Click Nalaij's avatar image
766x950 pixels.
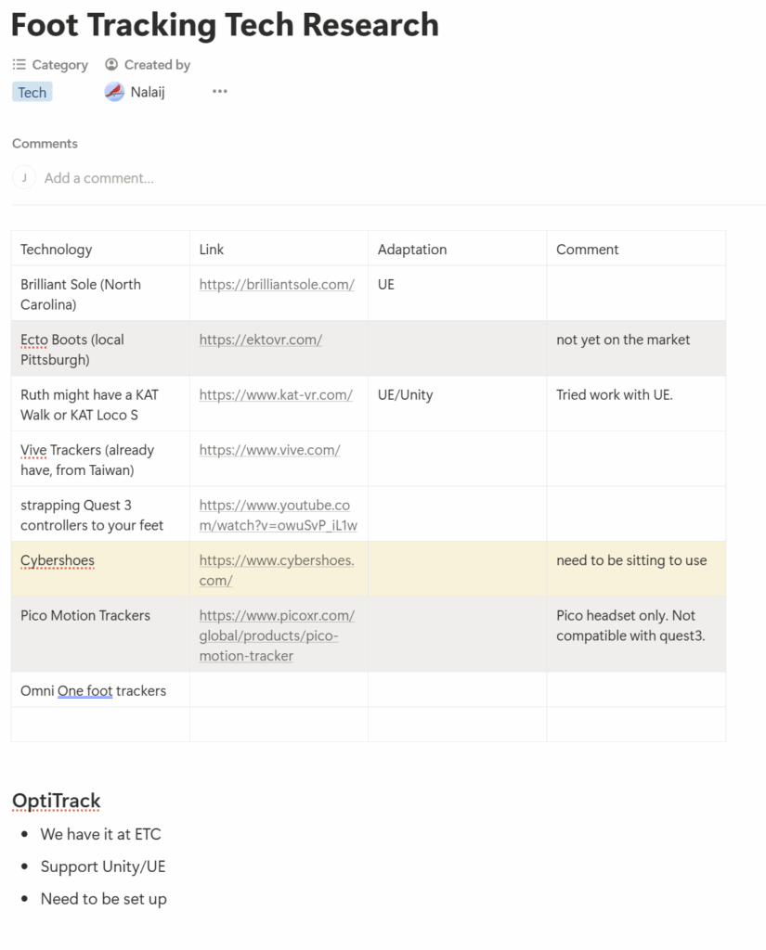114,92
